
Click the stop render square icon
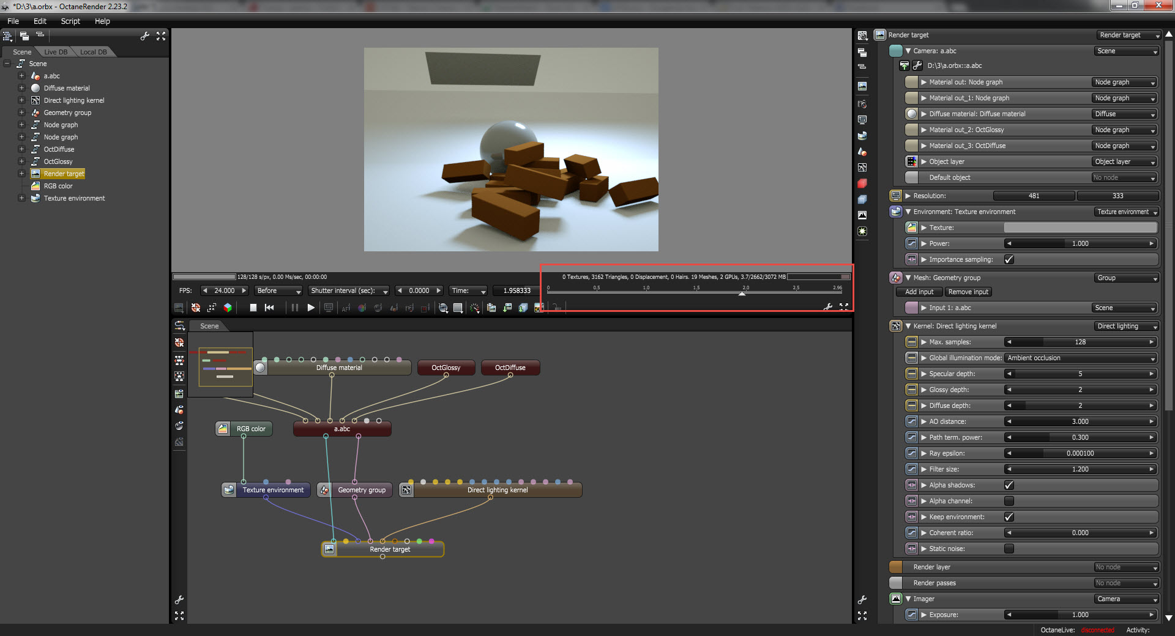pyautogui.click(x=253, y=308)
